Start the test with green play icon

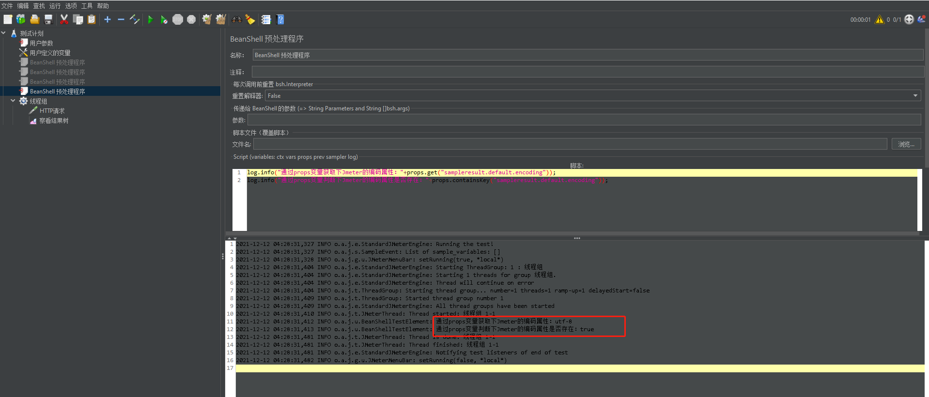coord(151,19)
